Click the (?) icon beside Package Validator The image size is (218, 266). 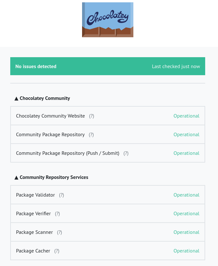pos(62,195)
